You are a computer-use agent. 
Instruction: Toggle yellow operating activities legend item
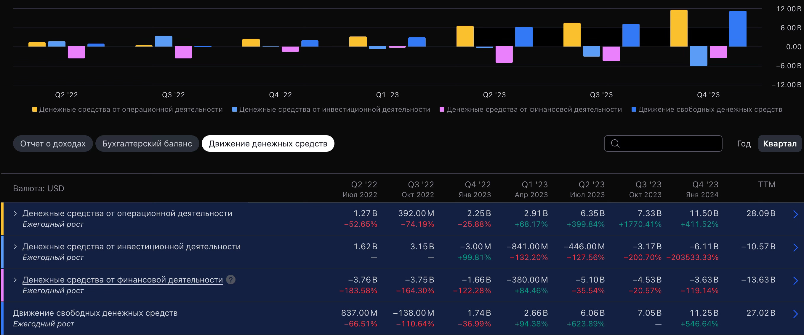pyautogui.click(x=127, y=110)
